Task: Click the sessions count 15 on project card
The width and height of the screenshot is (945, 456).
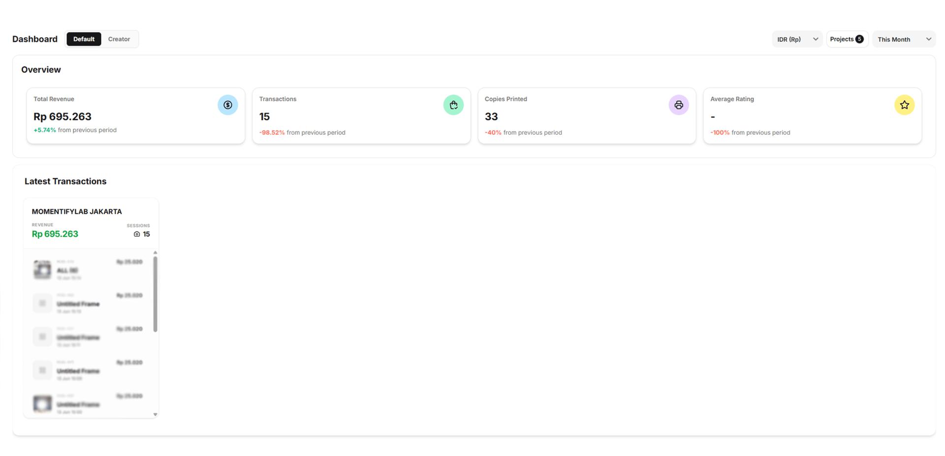Action: pos(146,234)
